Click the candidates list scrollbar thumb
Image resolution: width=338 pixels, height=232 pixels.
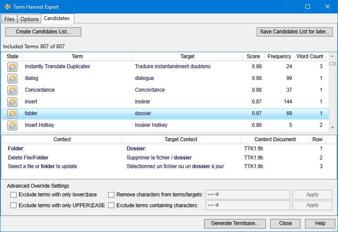tap(332, 63)
